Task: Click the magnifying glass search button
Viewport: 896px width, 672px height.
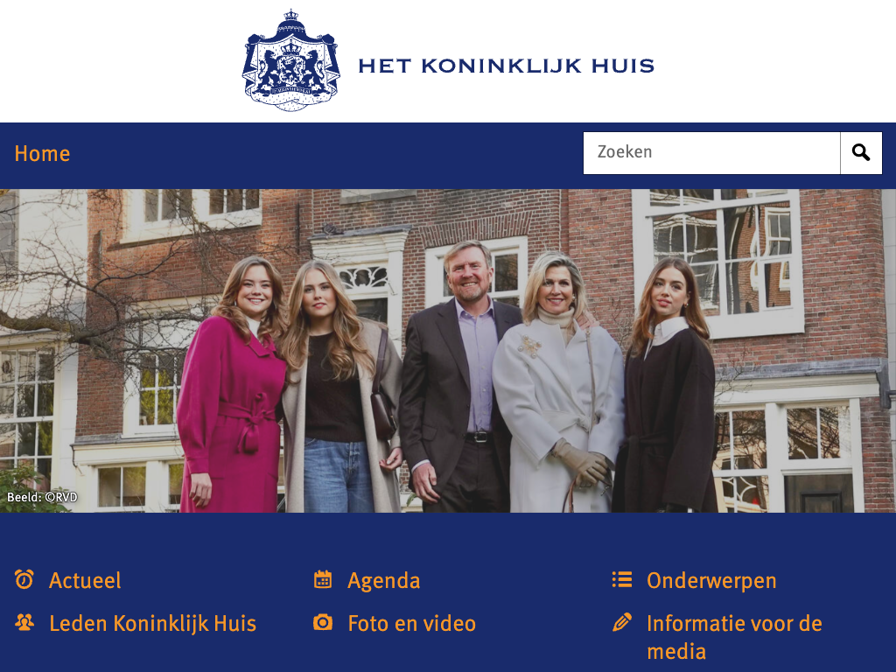Action: coord(861,153)
